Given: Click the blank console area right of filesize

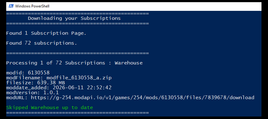Looking at the screenshot, I should point(162,83).
